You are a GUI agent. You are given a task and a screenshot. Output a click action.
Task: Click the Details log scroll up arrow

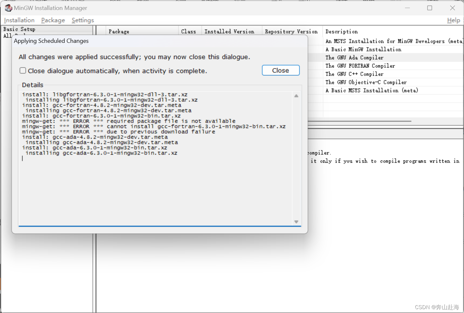(x=296, y=96)
